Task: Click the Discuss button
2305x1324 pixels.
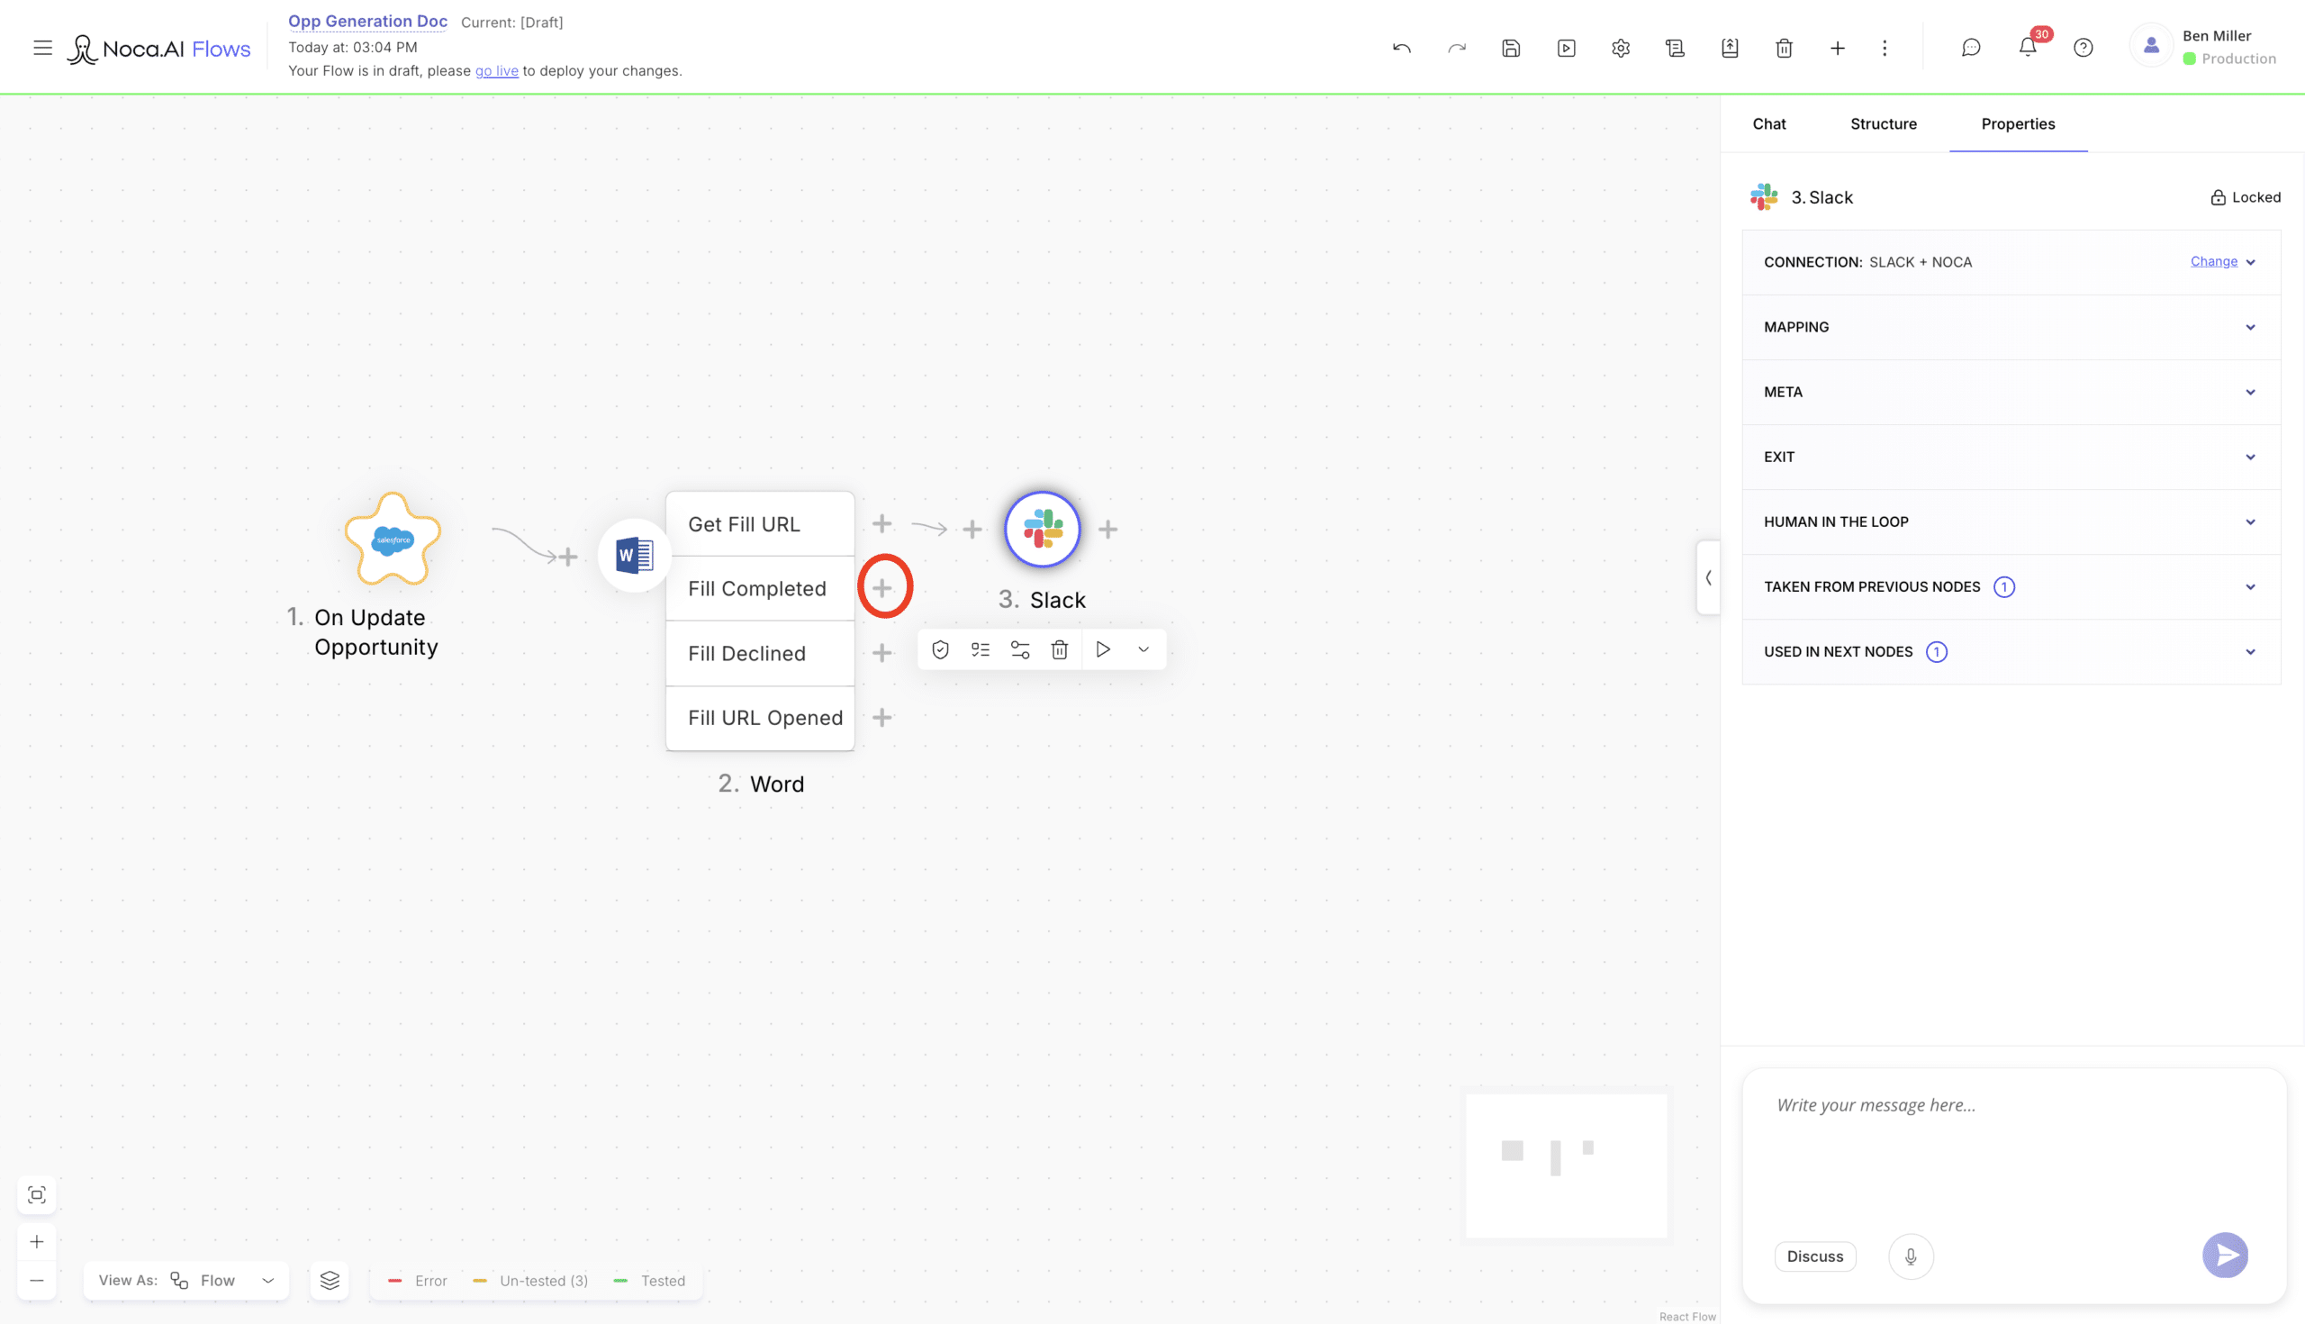Action: [1815, 1256]
